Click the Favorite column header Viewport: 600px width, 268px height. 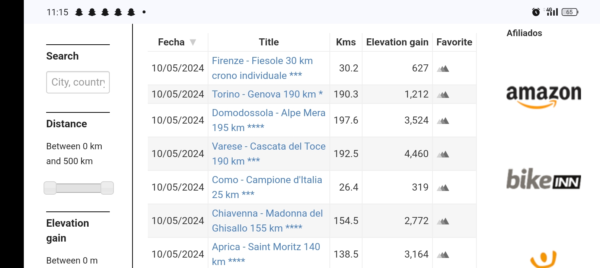(x=454, y=42)
